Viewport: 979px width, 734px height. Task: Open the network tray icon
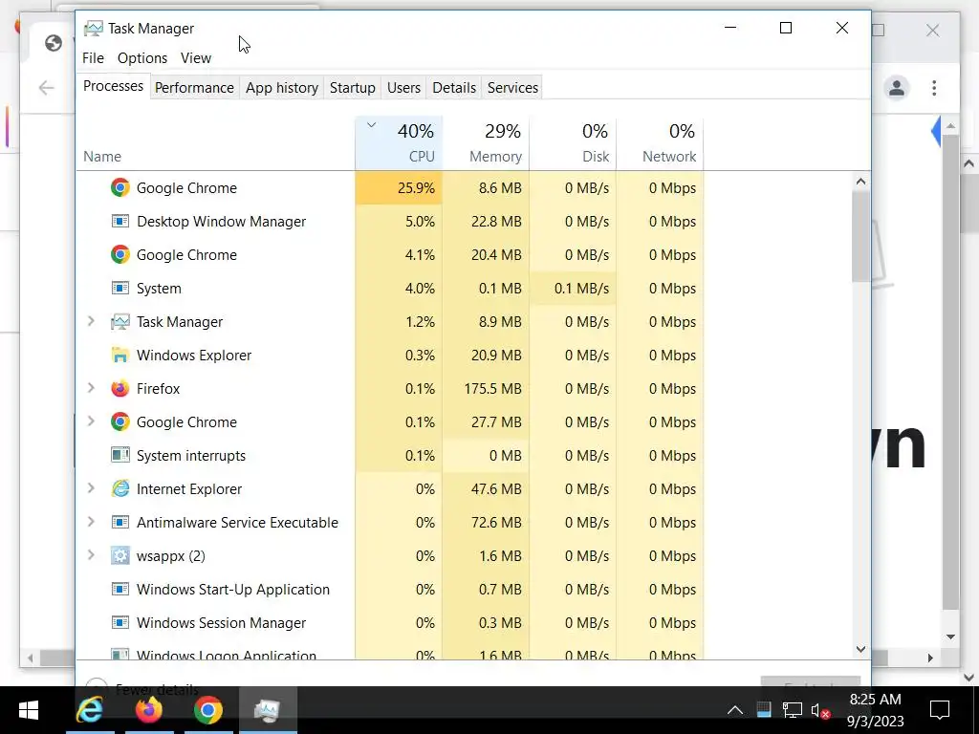792,710
